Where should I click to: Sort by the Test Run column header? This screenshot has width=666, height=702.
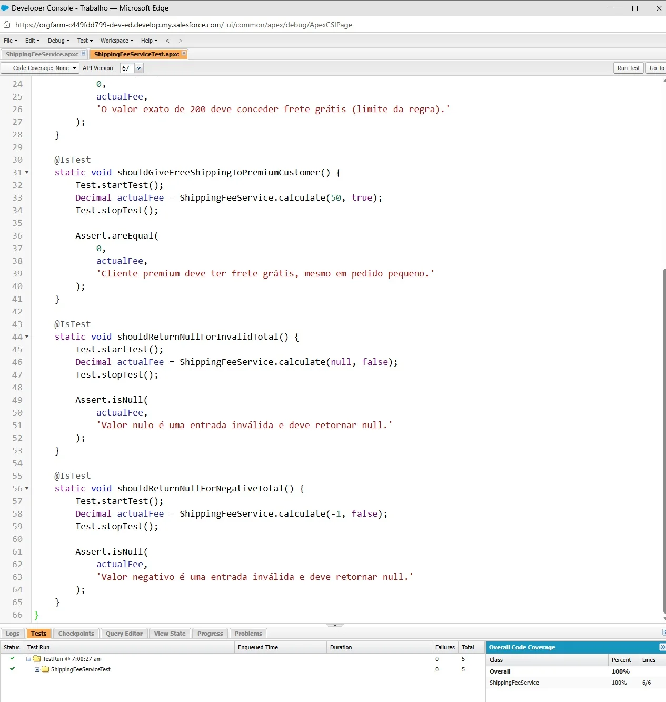pyautogui.click(x=129, y=647)
